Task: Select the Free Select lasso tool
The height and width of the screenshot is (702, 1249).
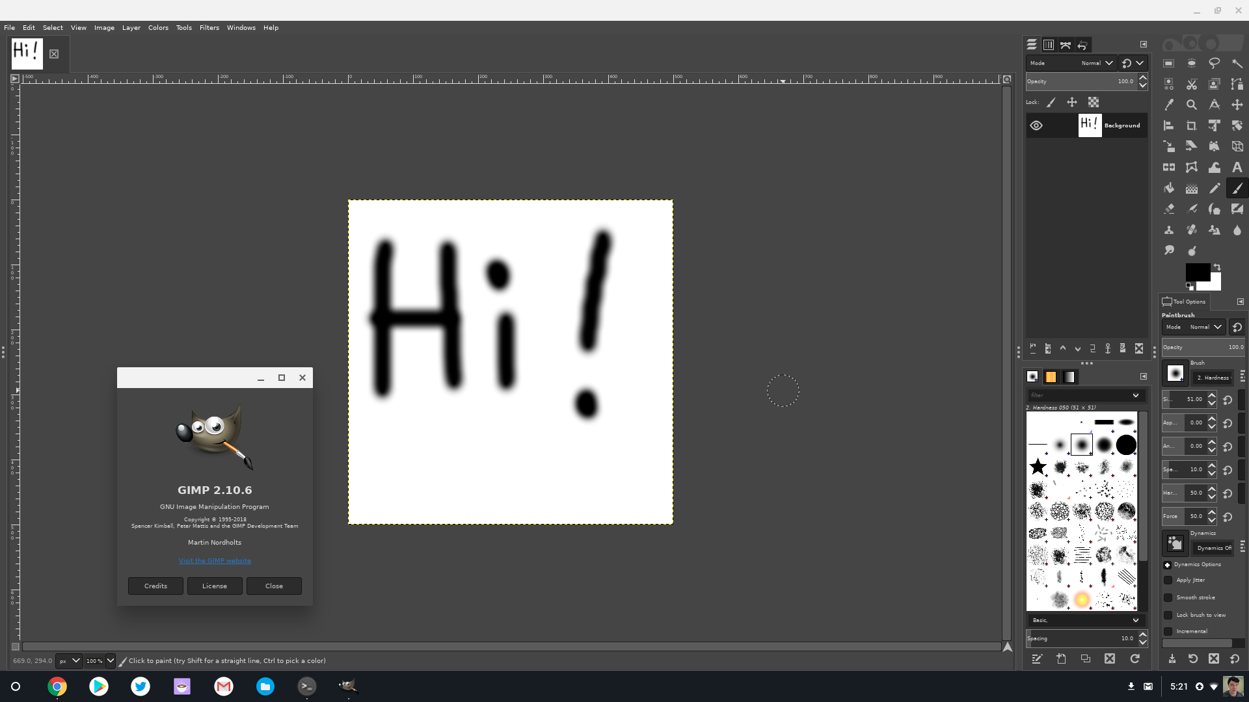Action: coord(1214,63)
